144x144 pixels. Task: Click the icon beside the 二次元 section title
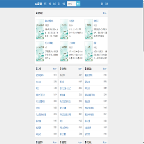37,69
